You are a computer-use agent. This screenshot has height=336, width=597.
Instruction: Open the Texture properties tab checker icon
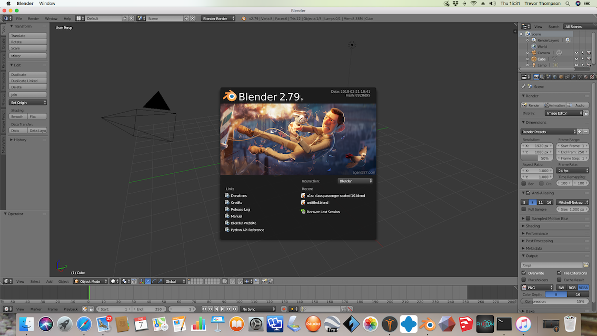(x=592, y=77)
